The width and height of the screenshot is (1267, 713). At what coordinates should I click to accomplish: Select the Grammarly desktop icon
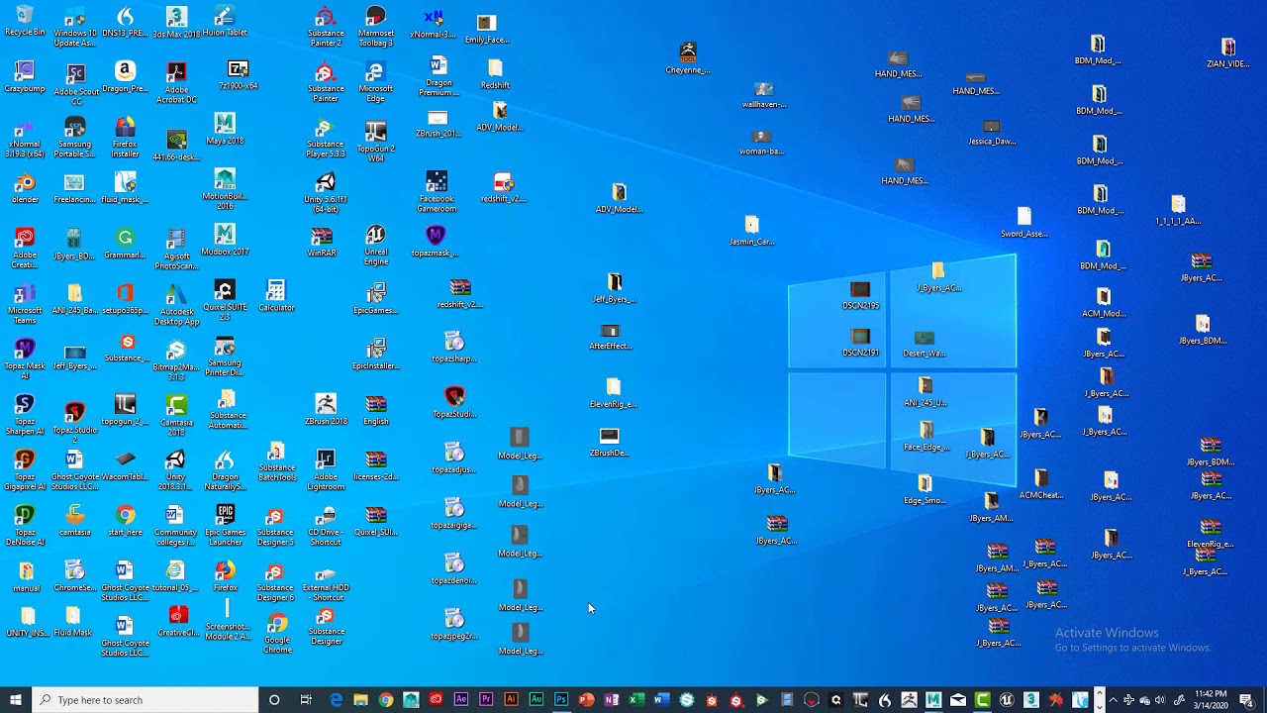click(x=125, y=244)
